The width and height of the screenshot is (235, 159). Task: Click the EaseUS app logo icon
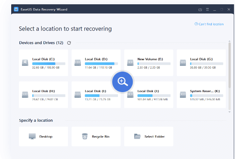pyautogui.click(x=16, y=9)
